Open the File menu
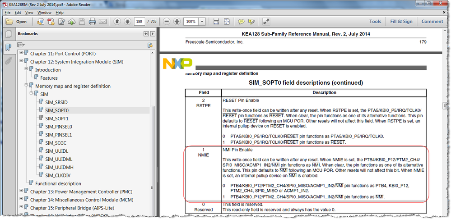451x219 pixels. (x=8, y=13)
